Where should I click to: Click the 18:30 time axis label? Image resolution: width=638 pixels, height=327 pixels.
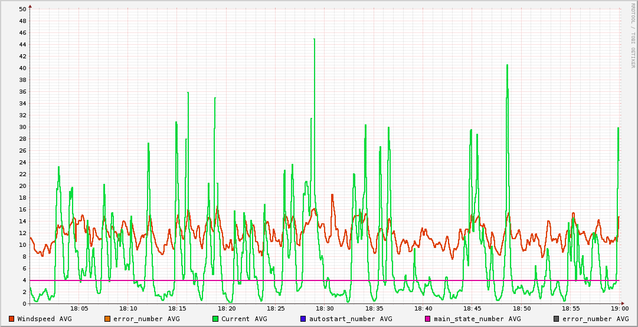coord(325,308)
